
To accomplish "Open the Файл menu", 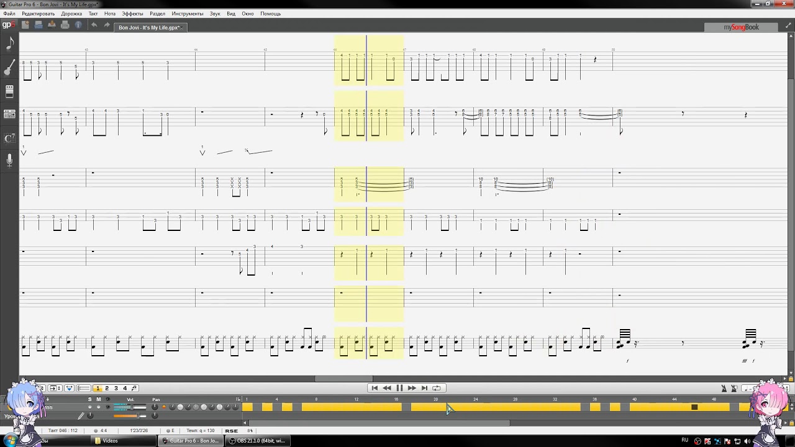I will [9, 13].
